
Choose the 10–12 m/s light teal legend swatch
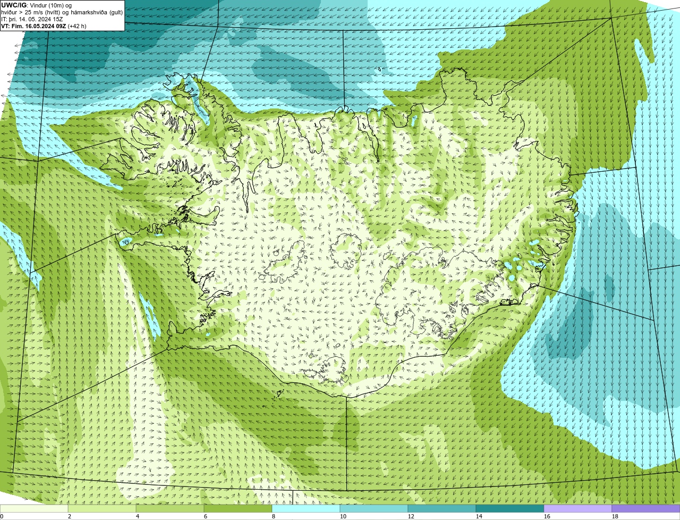[x=374, y=508]
